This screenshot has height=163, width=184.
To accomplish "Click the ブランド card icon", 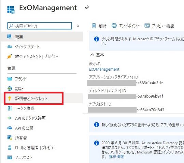I will (x=10, y=79).
